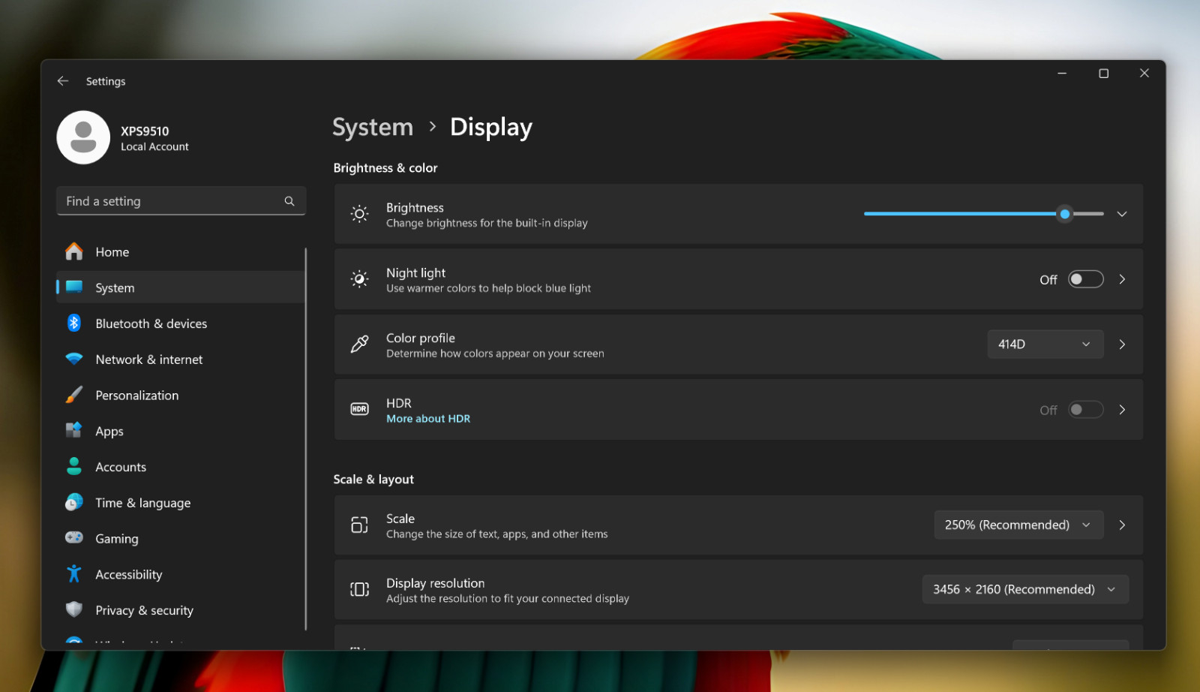Select the Accessibility label in sidebar
The width and height of the screenshot is (1200, 692).
[129, 575]
